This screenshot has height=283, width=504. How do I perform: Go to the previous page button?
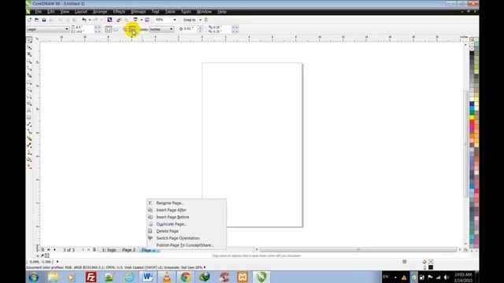(x=54, y=250)
